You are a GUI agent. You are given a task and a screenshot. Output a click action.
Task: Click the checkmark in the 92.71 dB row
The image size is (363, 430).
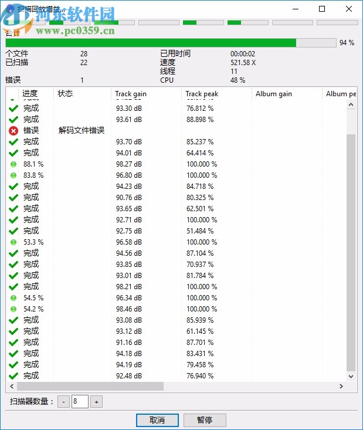[x=13, y=220]
